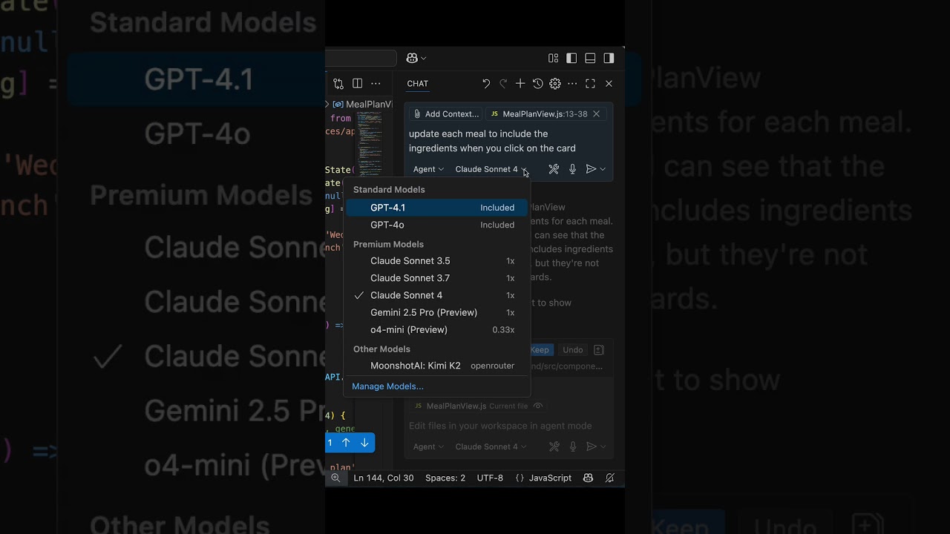Open the Agent mode dropdown
Image resolution: width=950 pixels, height=534 pixels.
(x=428, y=169)
